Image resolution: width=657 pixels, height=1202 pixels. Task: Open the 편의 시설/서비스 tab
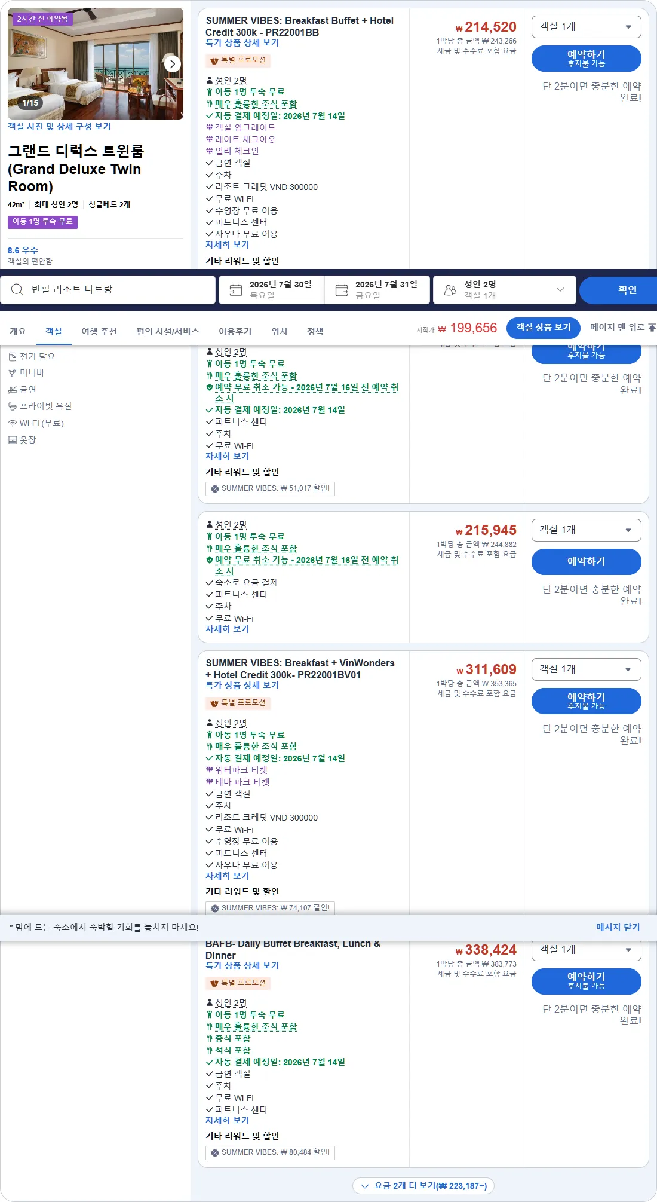168,331
